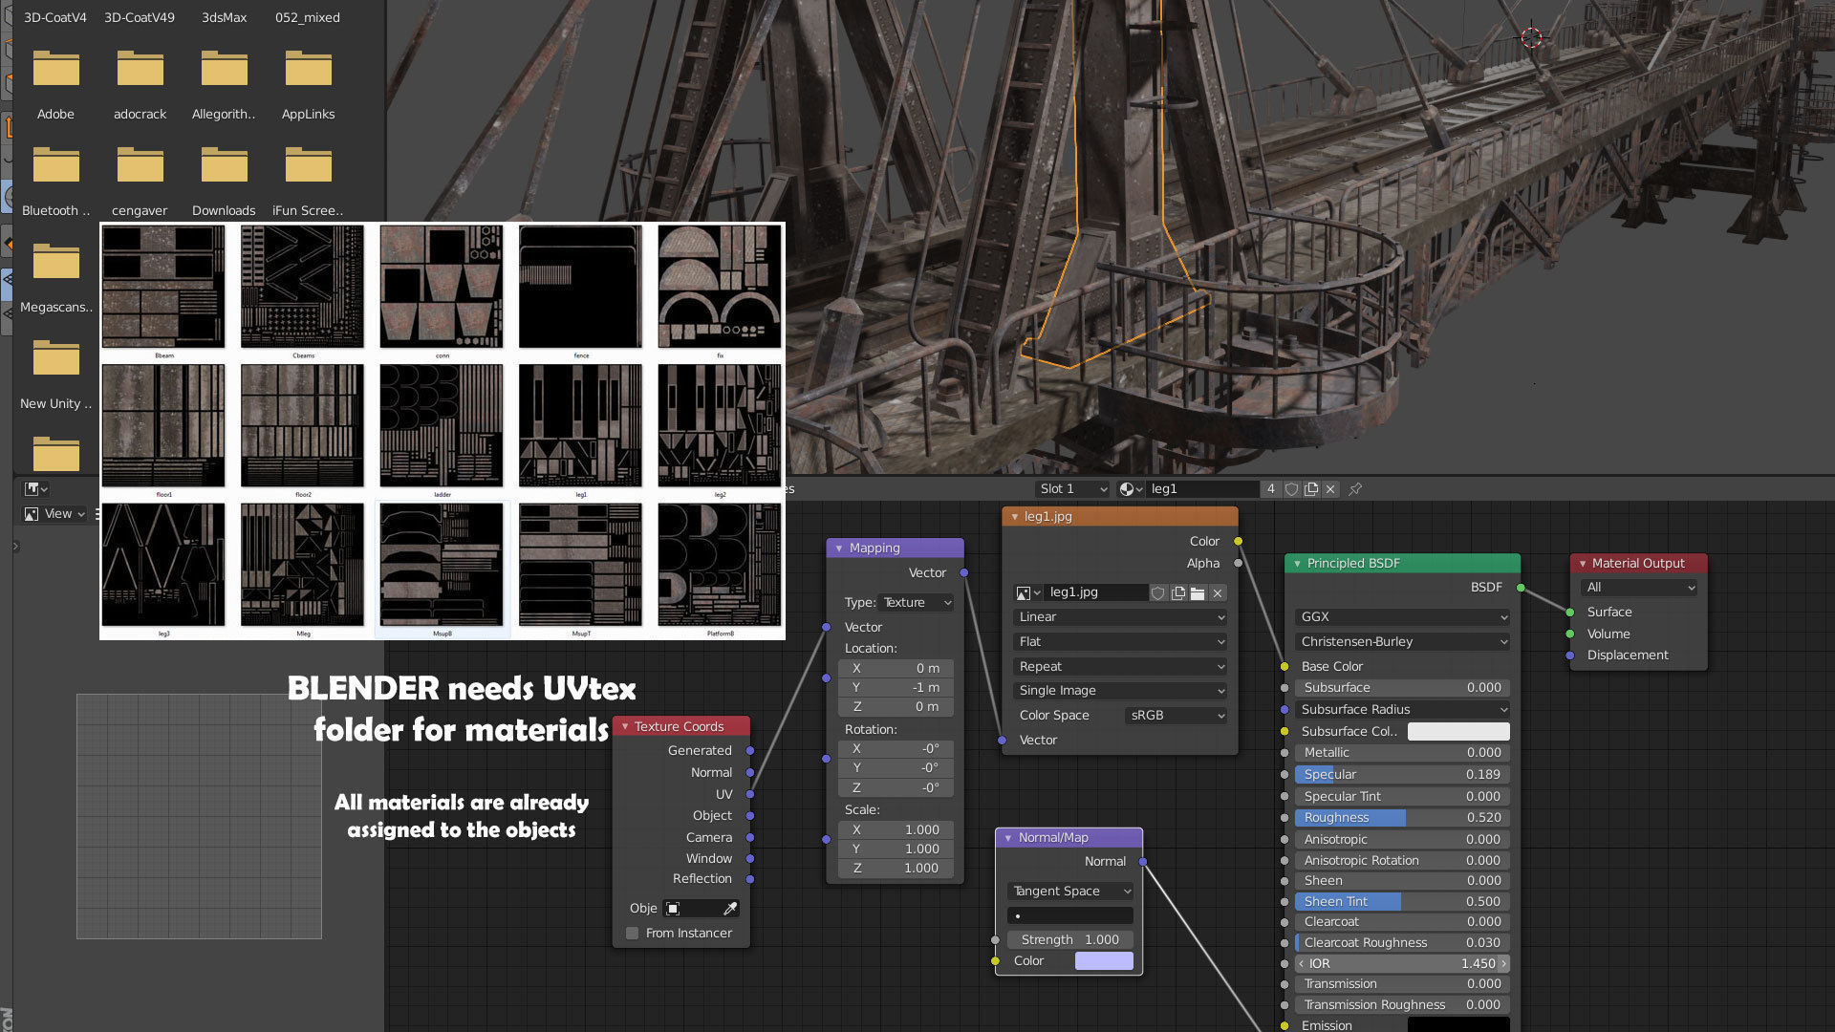
Task: Collapse the Mapping node triangle
Action: (x=839, y=548)
